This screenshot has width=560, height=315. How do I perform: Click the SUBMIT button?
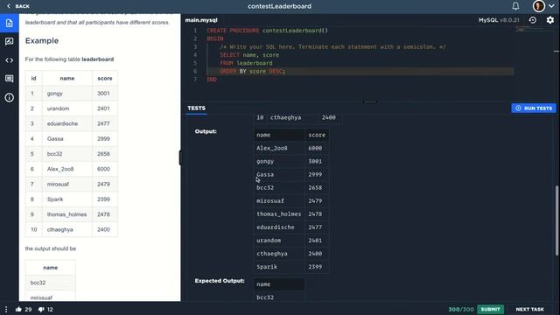pos(490,309)
